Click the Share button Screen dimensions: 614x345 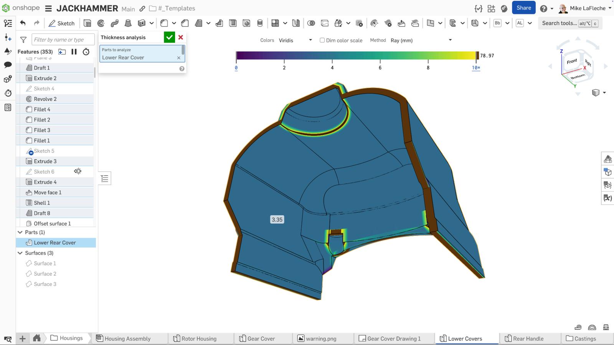pos(523,8)
